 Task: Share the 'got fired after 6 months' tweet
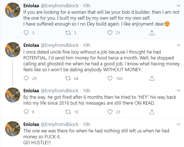point(152,112)
